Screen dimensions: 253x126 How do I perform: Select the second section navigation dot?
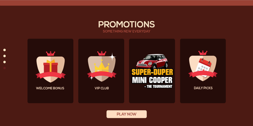pyautogui.click(x=5, y=56)
